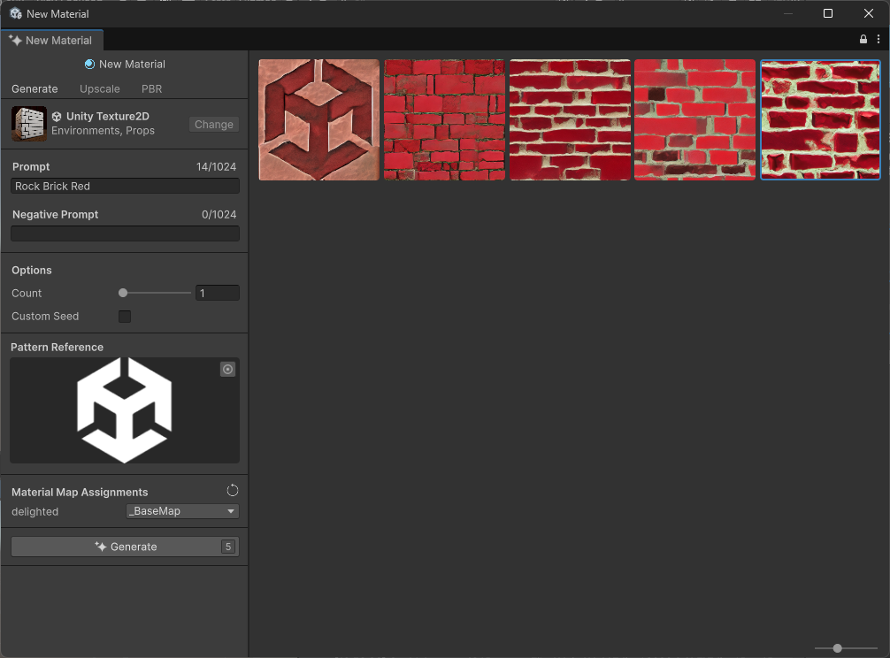890x658 pixels.
Task: Click the 'delighted' map assignment label
Action: tap(35, 512)
